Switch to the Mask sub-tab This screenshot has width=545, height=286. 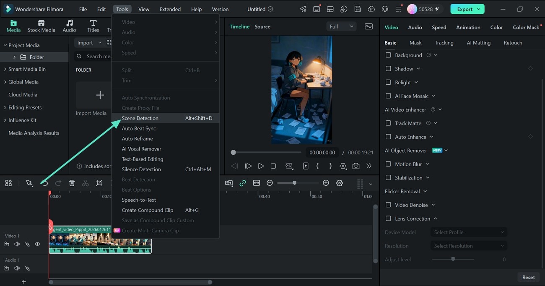coord(415,43)
